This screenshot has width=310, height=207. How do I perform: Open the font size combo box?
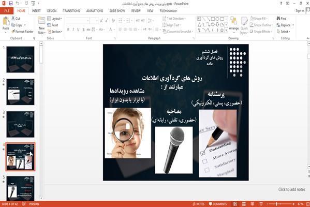pyautogui.click(x=94, y=21)
